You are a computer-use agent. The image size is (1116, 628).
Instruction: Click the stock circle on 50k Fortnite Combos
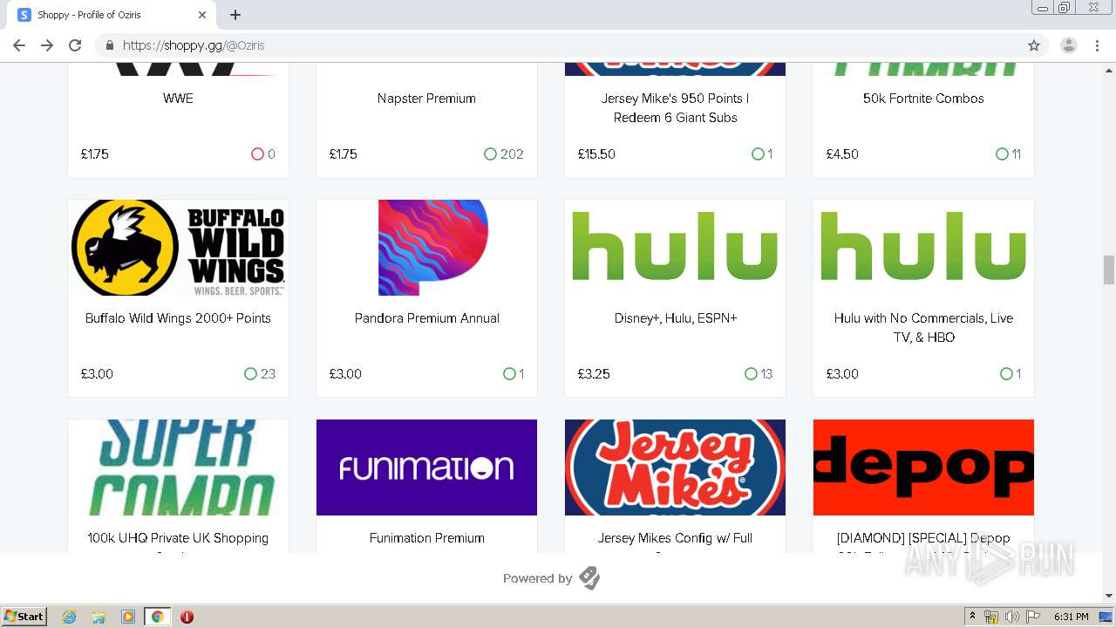point(1002,154)
